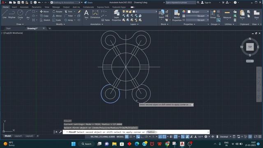Select the Start file tab
Viewport: 263px width, 148px height.
(x=8, y=28)
